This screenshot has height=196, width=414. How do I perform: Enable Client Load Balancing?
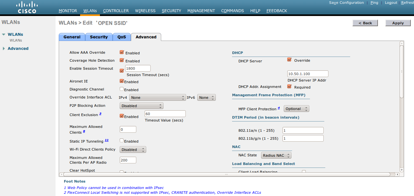click(304, 171)
